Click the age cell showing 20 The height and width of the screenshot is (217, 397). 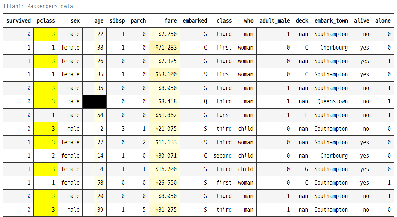(x=95, y=196)
